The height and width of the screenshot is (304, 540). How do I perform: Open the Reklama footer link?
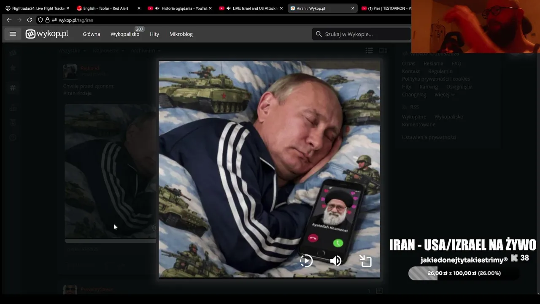point(433,63)
